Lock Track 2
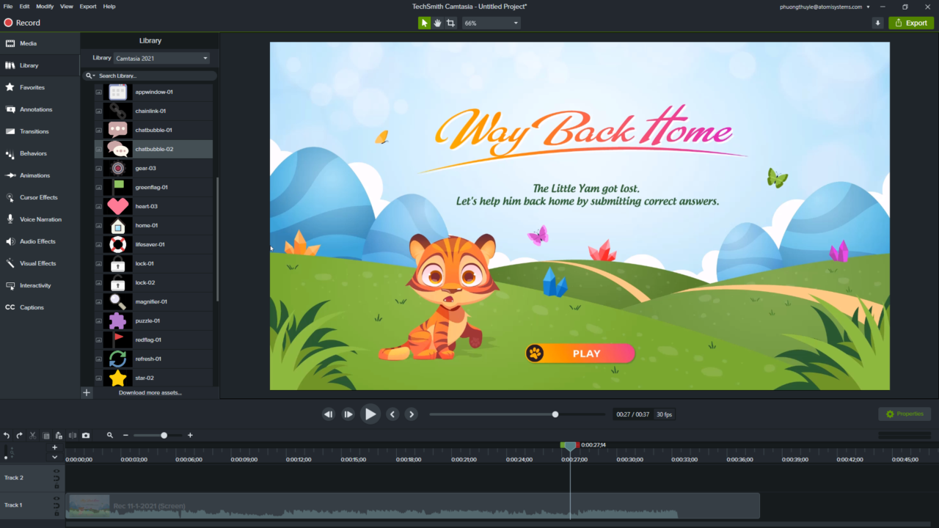The height and width of the screenshot is (528, 939). pos(57,486)
